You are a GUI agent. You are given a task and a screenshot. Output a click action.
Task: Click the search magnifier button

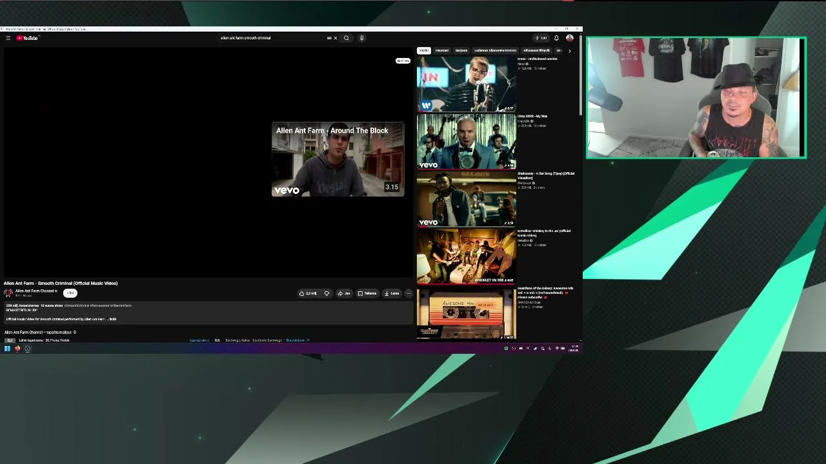click(x=347, y=38)
